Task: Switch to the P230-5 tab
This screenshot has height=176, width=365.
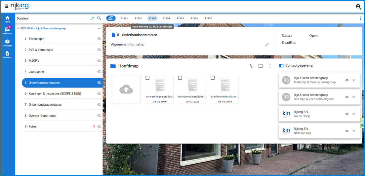Action: pos(180,18)
